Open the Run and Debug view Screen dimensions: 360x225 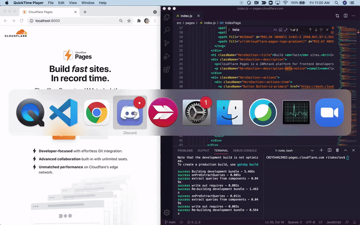(166, 56)
